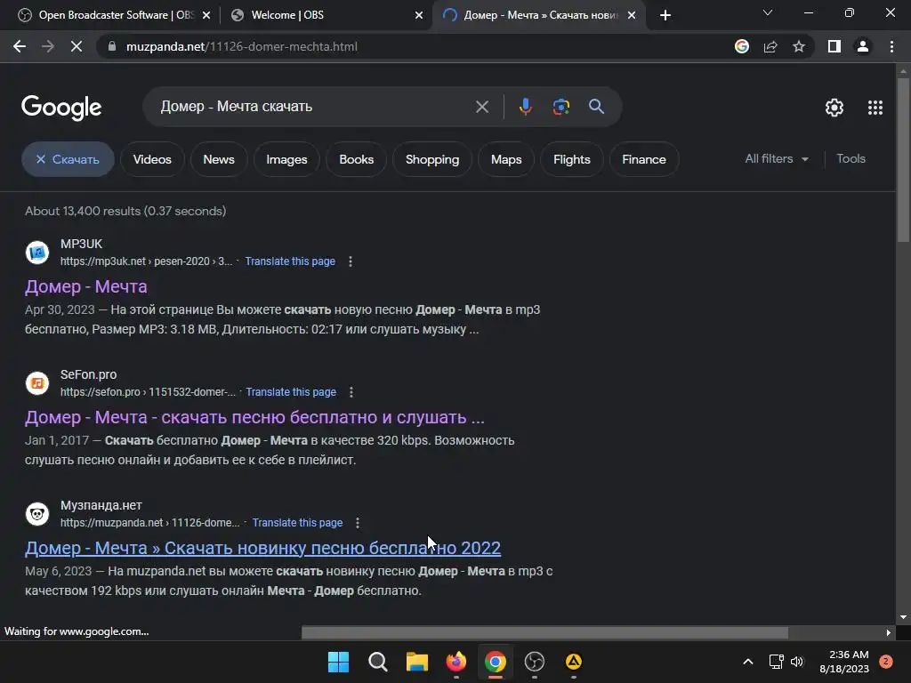Filter results by Books

point(356,159)
